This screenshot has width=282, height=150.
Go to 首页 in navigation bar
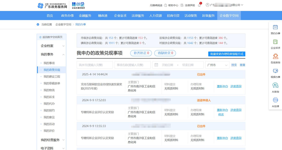50,16
